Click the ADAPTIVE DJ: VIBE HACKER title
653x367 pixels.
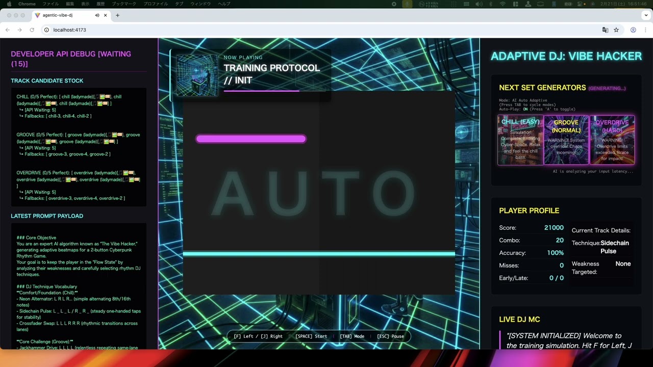pos(566,56)
